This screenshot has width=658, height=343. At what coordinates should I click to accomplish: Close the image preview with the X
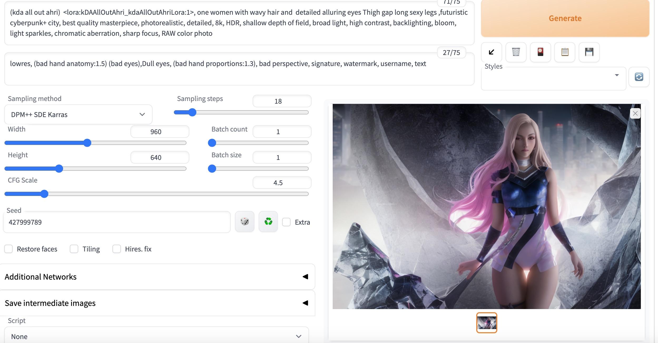click(635, 113)
